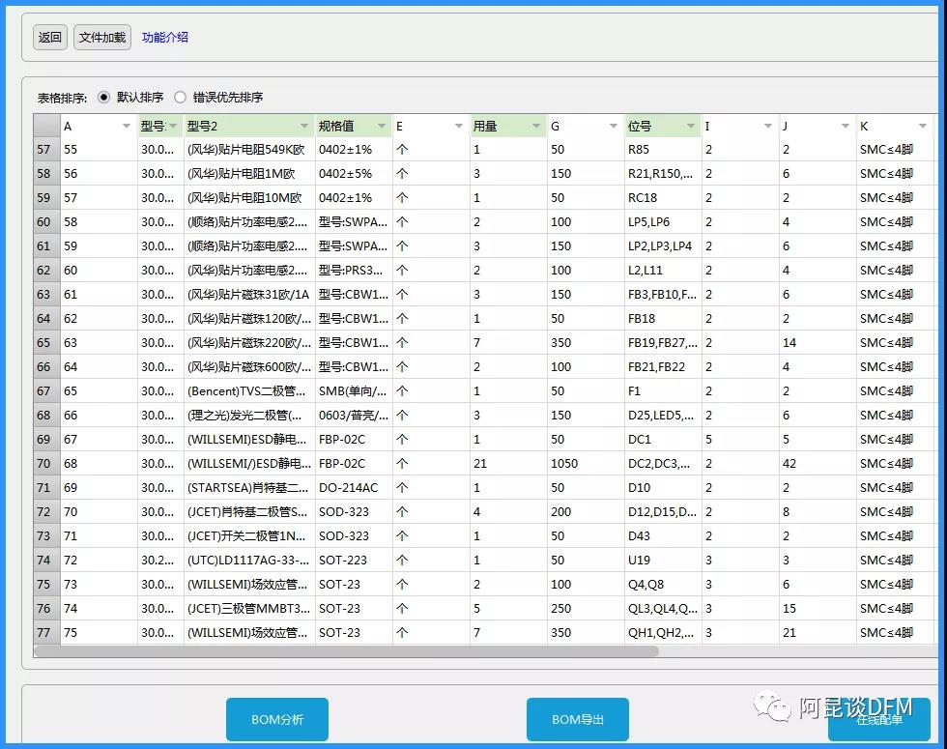
Task: Click the (Bencent)TVS二极管 cell
Action: 249,390
